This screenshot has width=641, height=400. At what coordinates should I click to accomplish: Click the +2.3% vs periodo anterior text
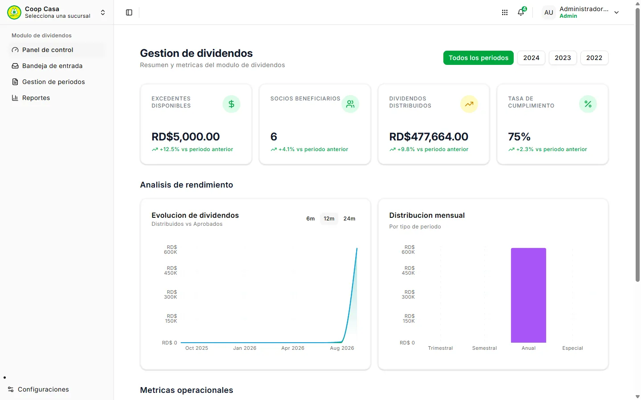tap(552, 149)
